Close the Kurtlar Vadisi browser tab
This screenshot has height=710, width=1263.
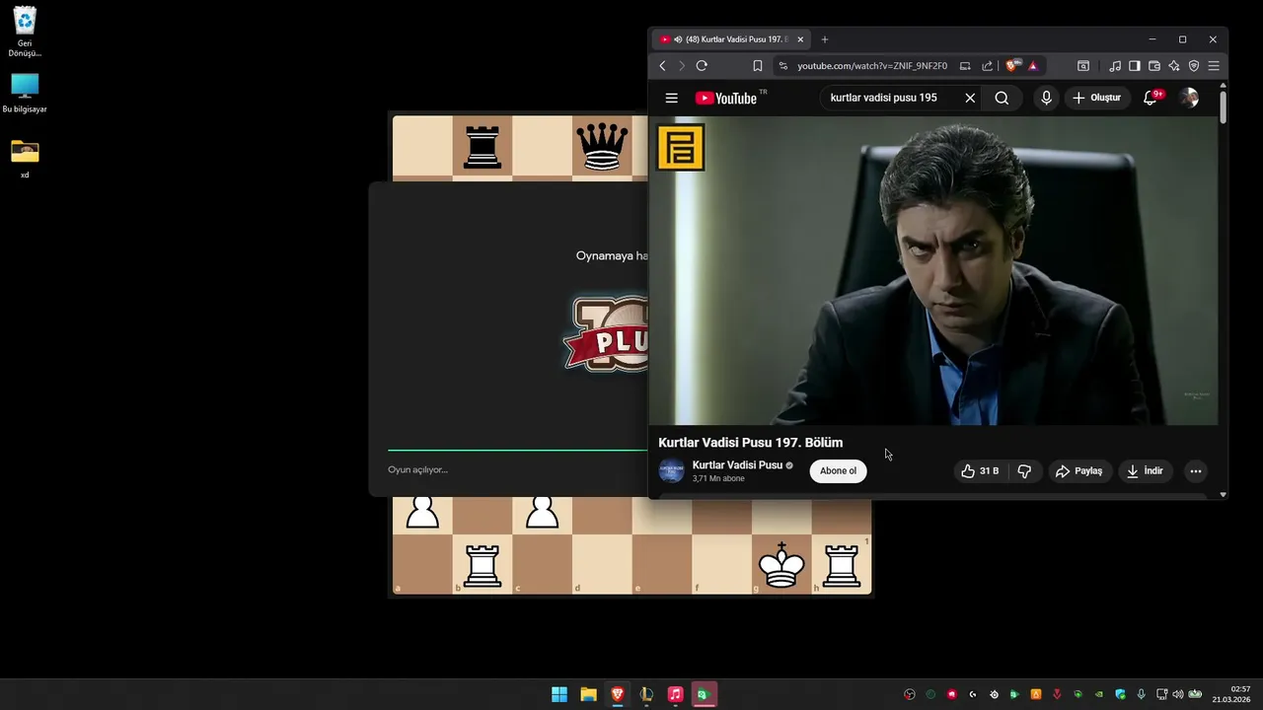[x=800, y=39]
